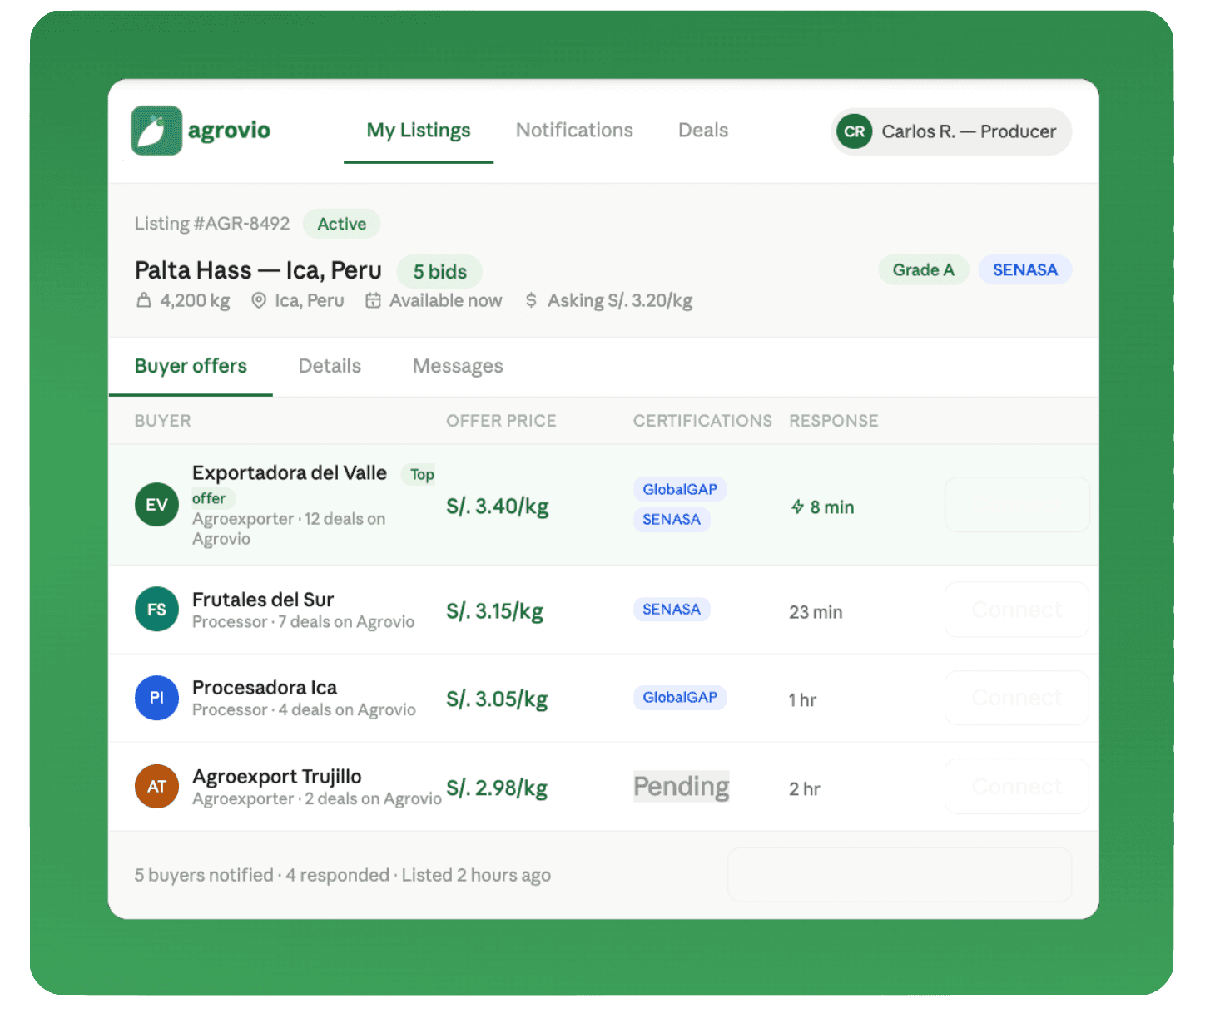Click the S/. 3.05/kg offer price

coord(497,699)
